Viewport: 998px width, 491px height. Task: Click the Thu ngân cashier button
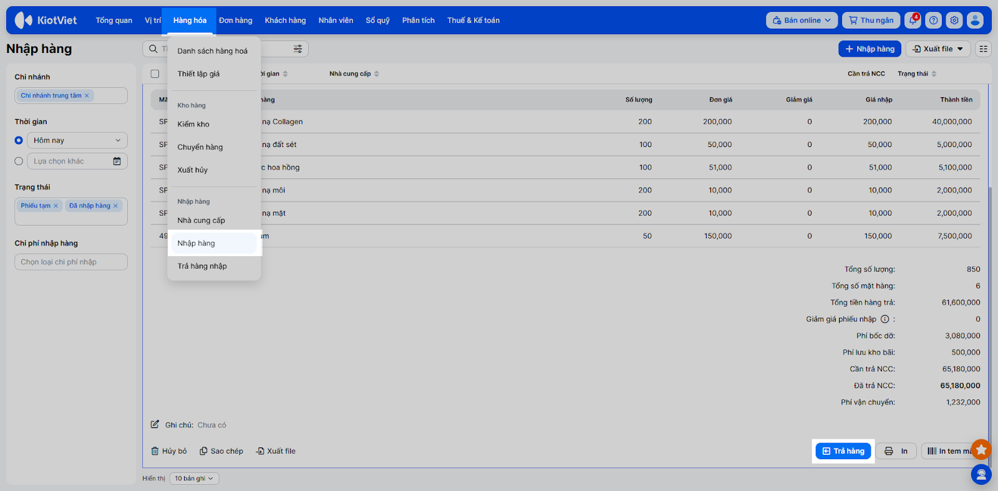click(x=871, y=20)
